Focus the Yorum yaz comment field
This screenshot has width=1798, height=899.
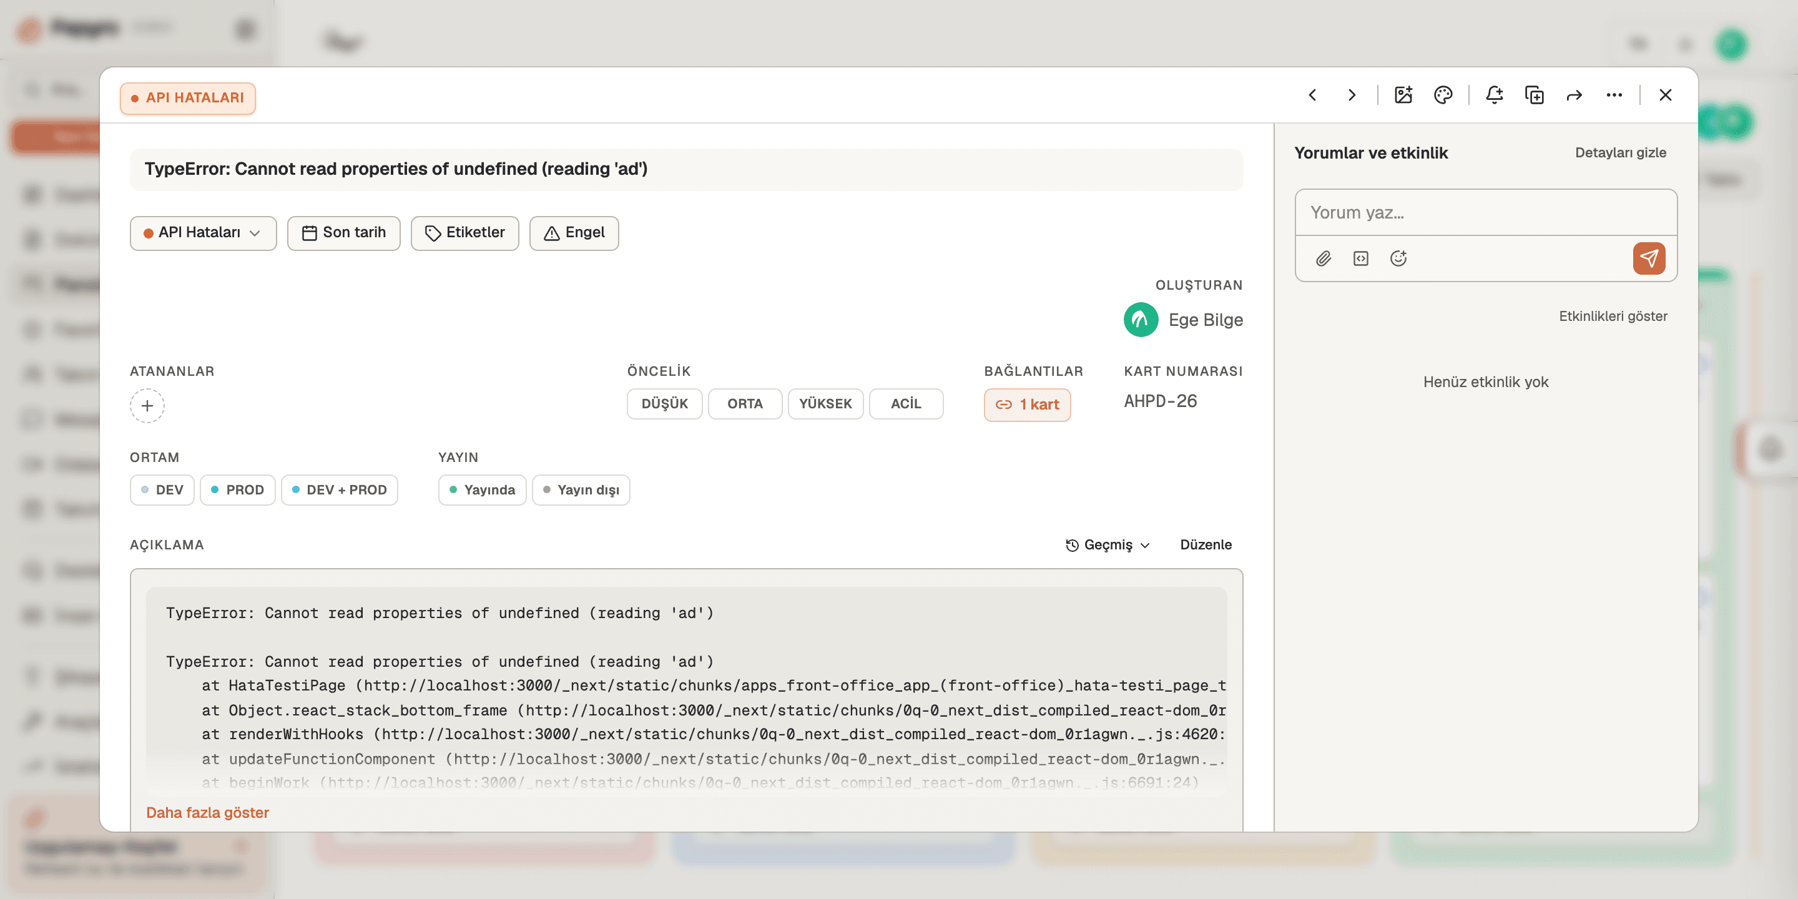point(1486,213)
